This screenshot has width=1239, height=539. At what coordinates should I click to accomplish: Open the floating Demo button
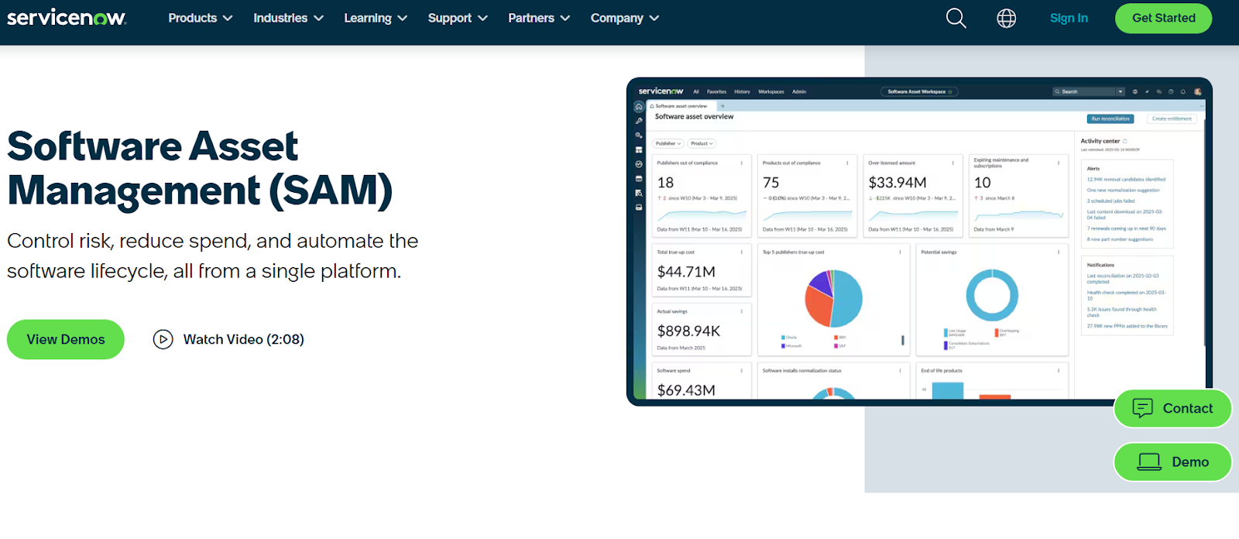tap(1172, 462)
